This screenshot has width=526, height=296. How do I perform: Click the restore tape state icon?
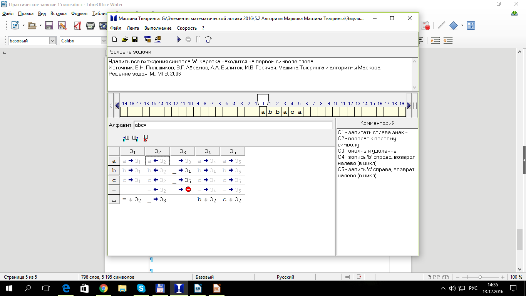(x=157, y=39)
